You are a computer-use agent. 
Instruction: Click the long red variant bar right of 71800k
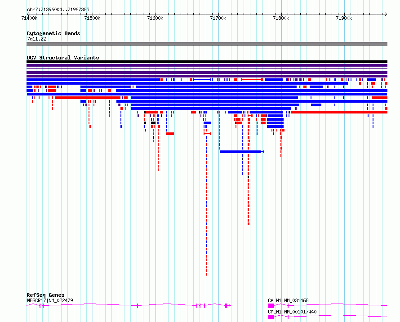pyautogui.click(x=339, y=112)
